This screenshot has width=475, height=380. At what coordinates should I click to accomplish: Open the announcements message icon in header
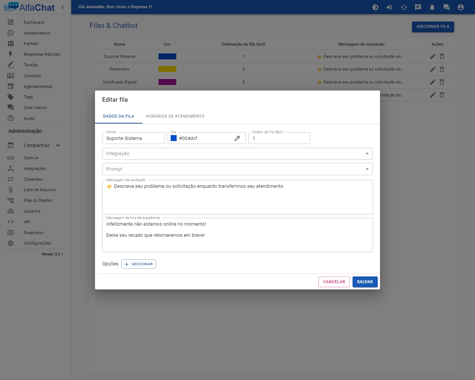click(418, 7)
